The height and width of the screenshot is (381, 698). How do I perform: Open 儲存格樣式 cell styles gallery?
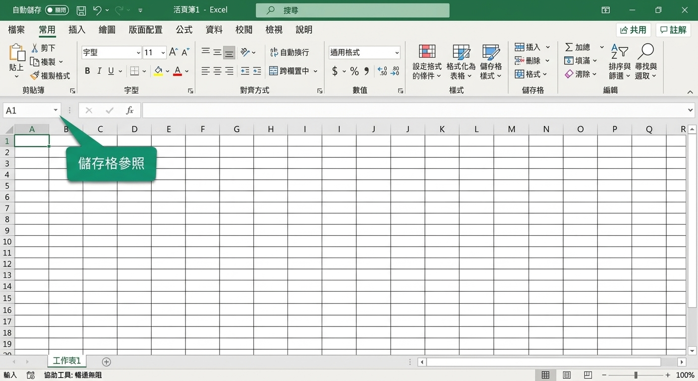491,62
